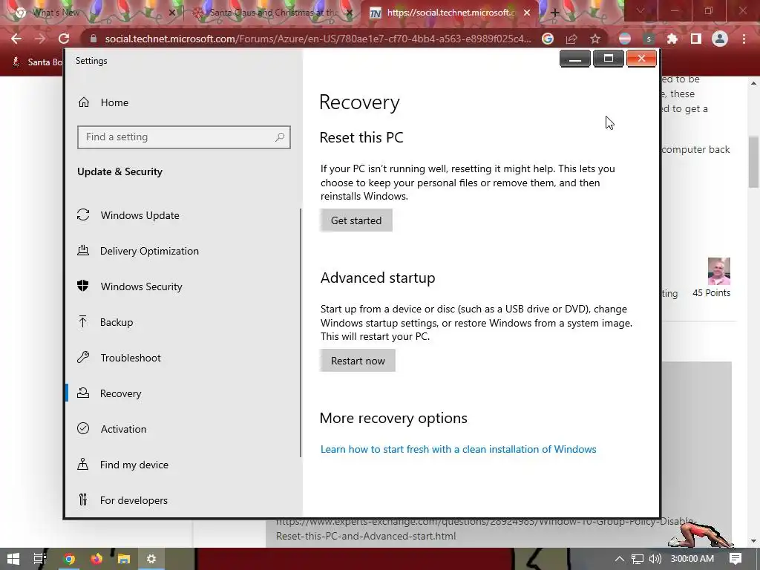
Task: Open the Action Center notifications
Action: click(736, 559)
